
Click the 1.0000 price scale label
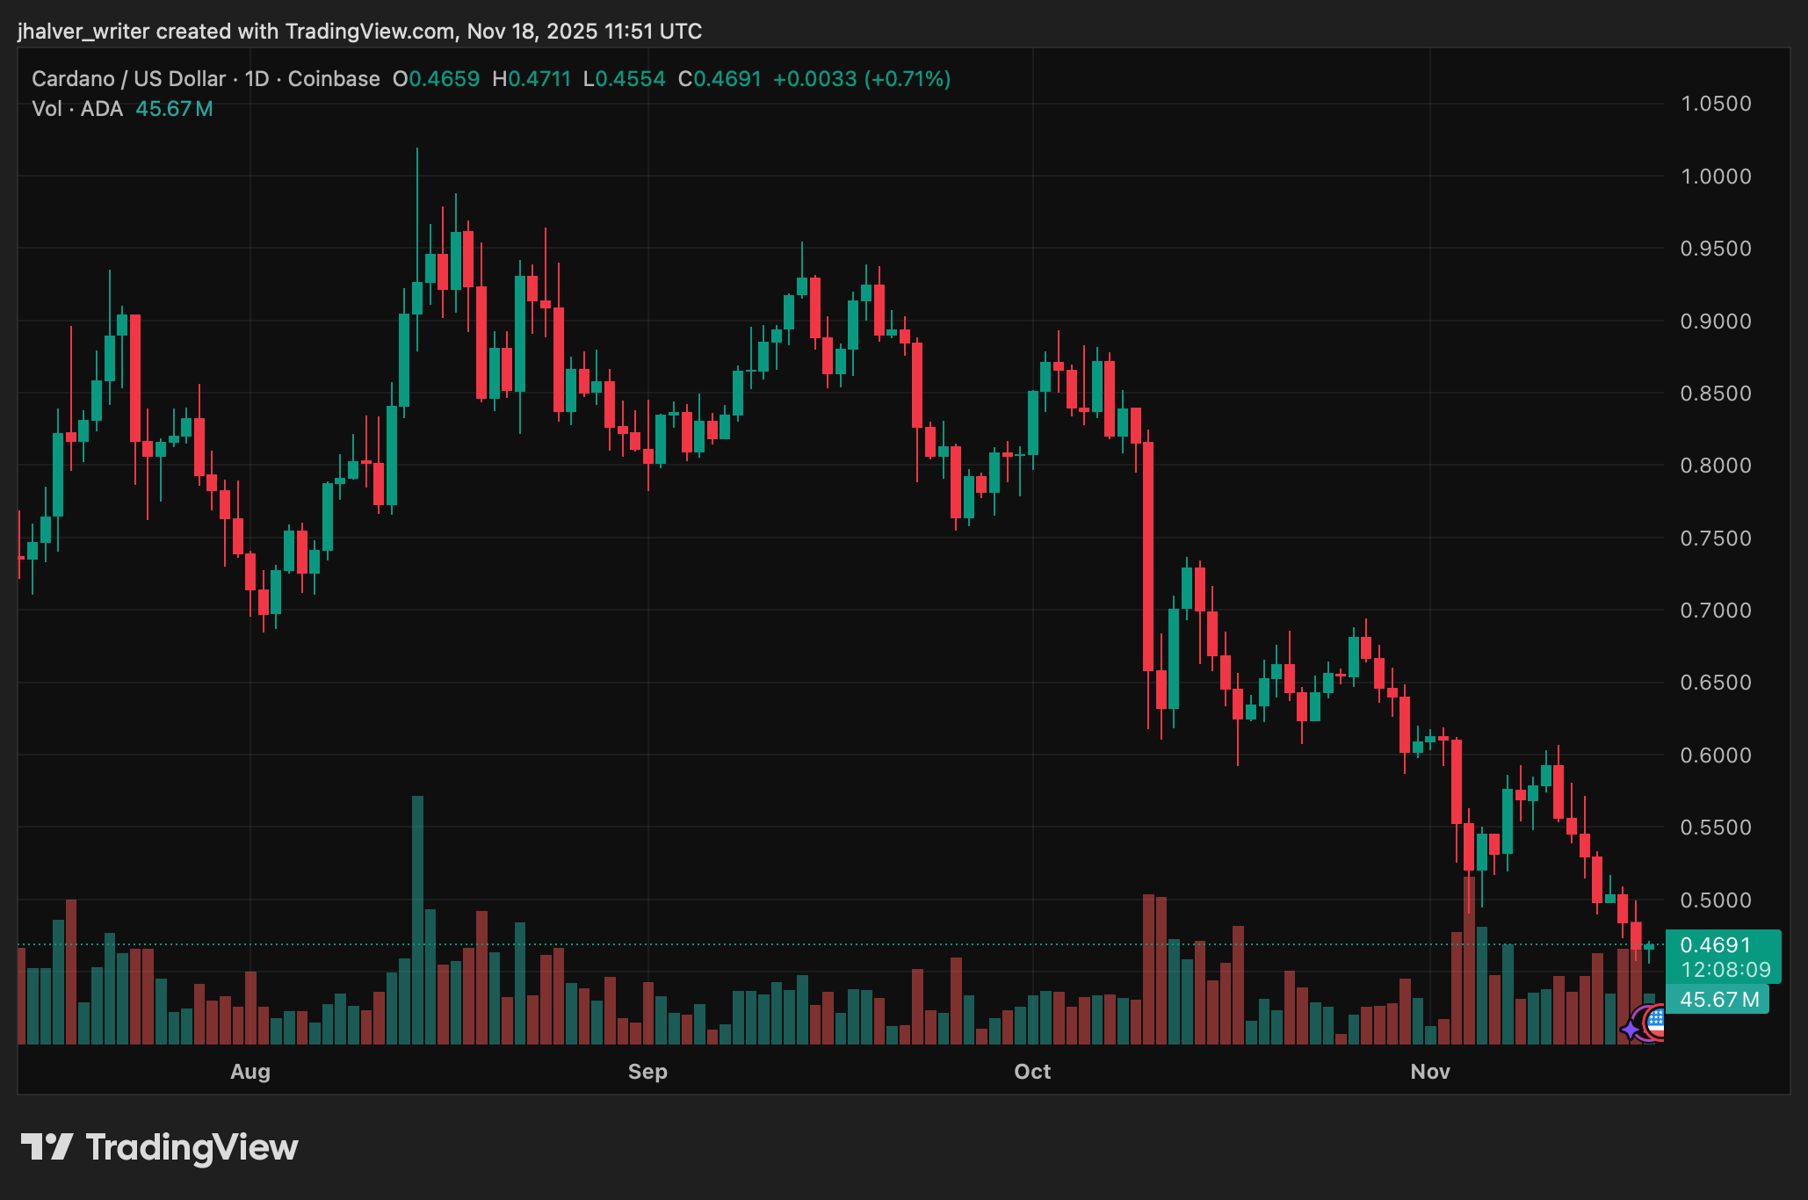coord(1715,177)
